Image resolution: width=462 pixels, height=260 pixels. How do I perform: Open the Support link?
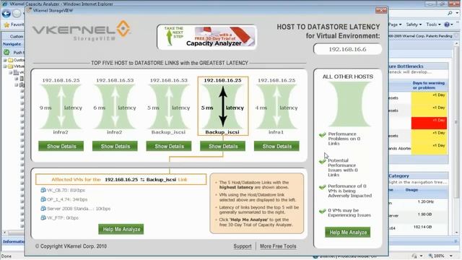(x=243, y=246)
